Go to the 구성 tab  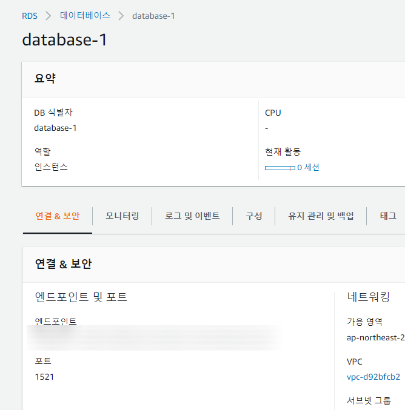tap(253, 216)
